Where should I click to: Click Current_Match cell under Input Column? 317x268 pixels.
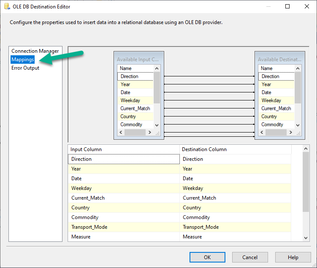pyautogui.click(x=124, y=198)
